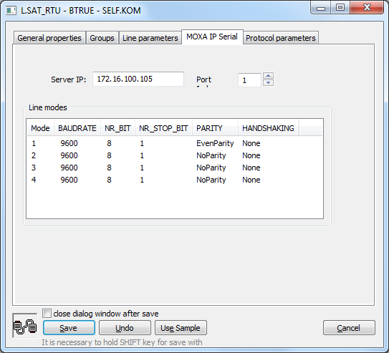Open the Groups tab
389x353 pixels.
[102, 38]
